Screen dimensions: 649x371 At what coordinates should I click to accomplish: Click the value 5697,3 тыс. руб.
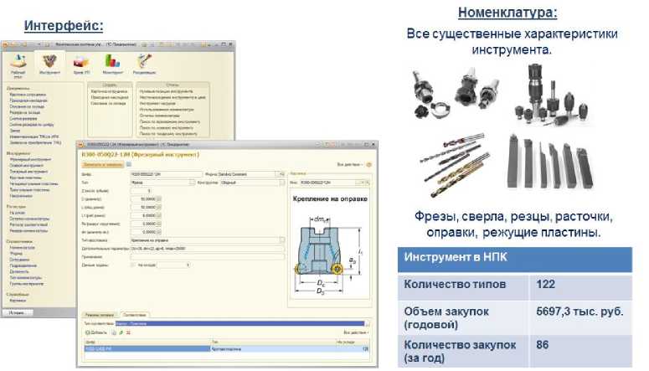pyautogui.click(x=579, y=312)
